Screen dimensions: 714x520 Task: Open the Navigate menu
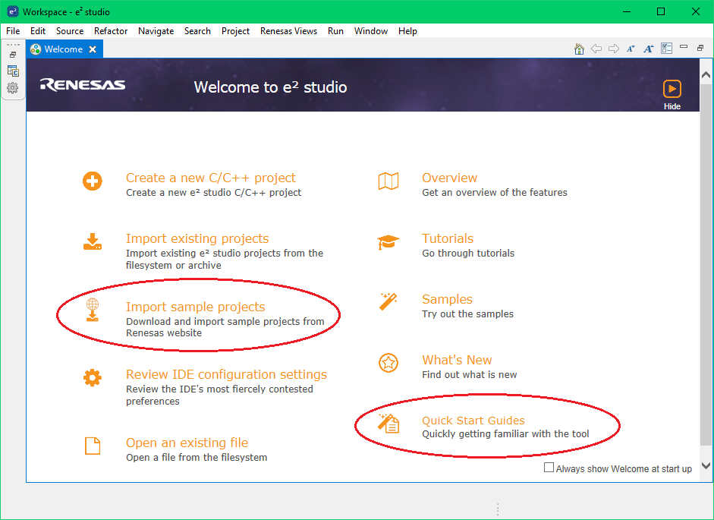156,31
